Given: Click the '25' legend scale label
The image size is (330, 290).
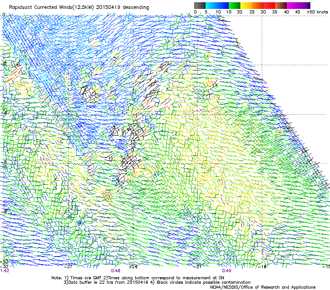Looking at the screenshot, I should 252,12.
